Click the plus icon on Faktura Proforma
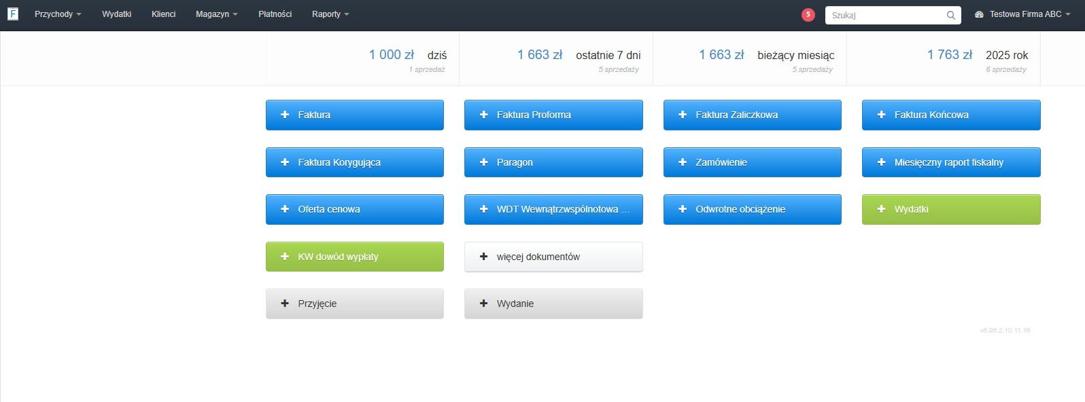Image resolution: width=1085 pixels, height=402 pixels. click(x=484, y=115)
